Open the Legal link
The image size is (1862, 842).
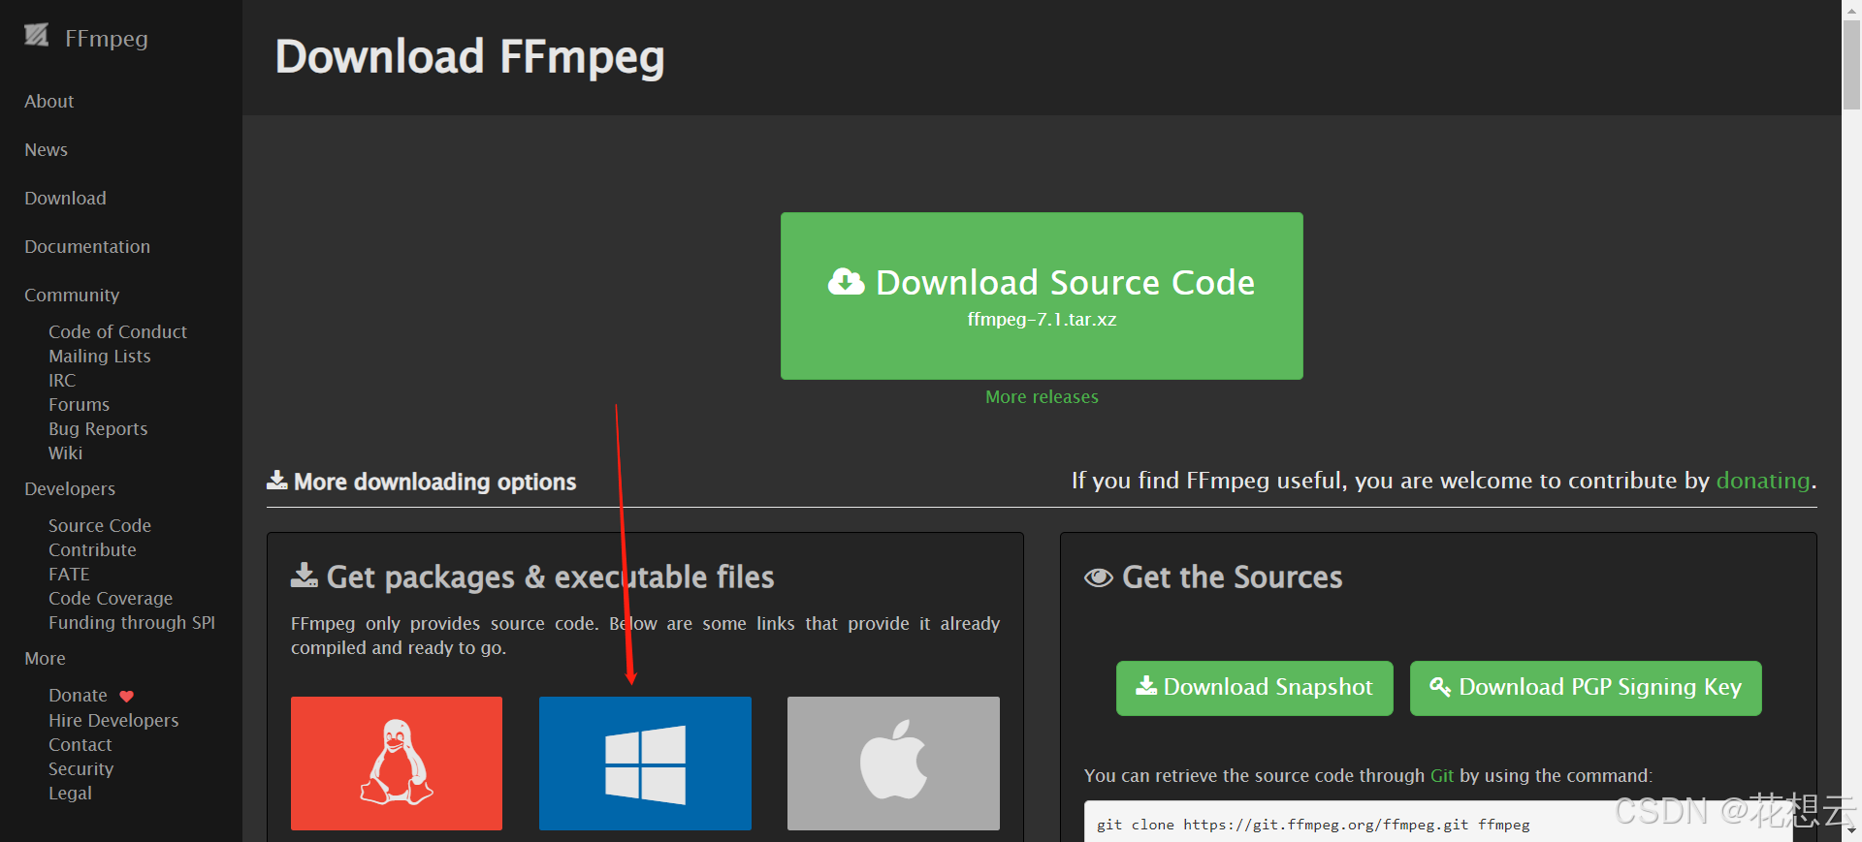[70, 794]
